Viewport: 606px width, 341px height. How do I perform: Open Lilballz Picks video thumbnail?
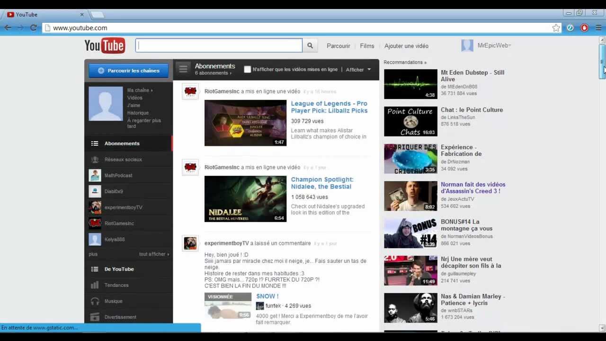click(x=245, y=123)
